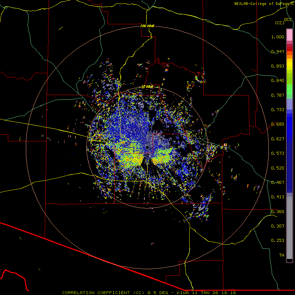Click the 0.307 legend value

click(278, 226)
